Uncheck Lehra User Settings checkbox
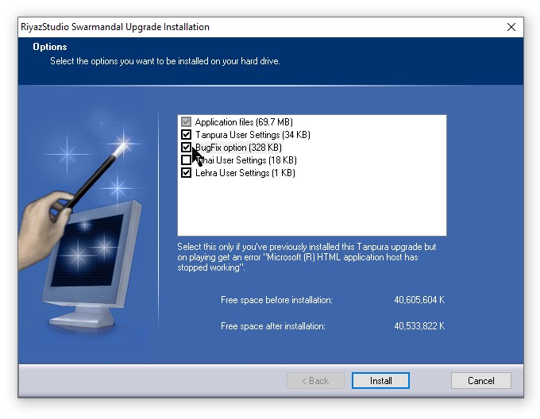Screen dimensions: 540x419 tap(186, 173)
